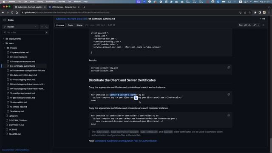The height and width of the screenshot is (153, 272).
Task: Add file using the plus button in sidebar
Action: [x=42, y=27]
